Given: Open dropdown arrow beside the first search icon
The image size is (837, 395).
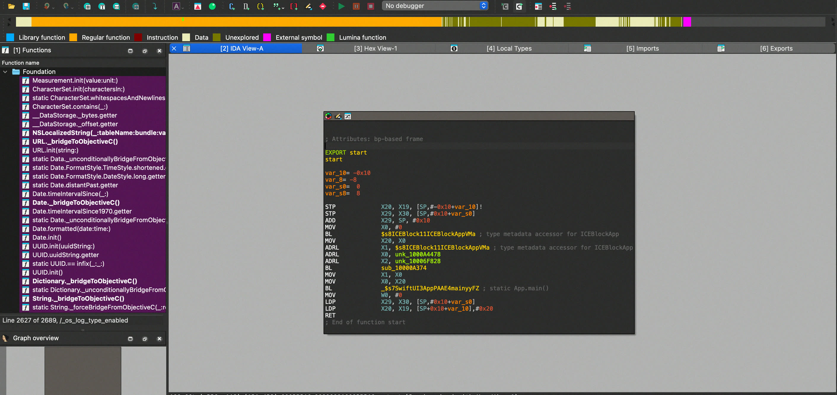Looking at the screenshot, I should click(54, 7).
